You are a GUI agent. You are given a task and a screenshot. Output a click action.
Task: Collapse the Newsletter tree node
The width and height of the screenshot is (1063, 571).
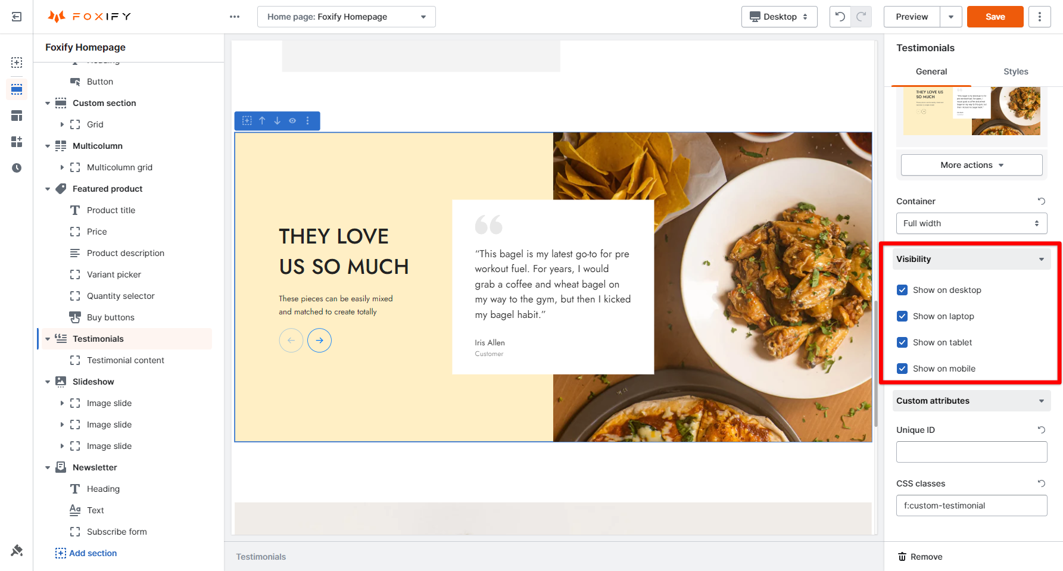[x=48, y=467]
